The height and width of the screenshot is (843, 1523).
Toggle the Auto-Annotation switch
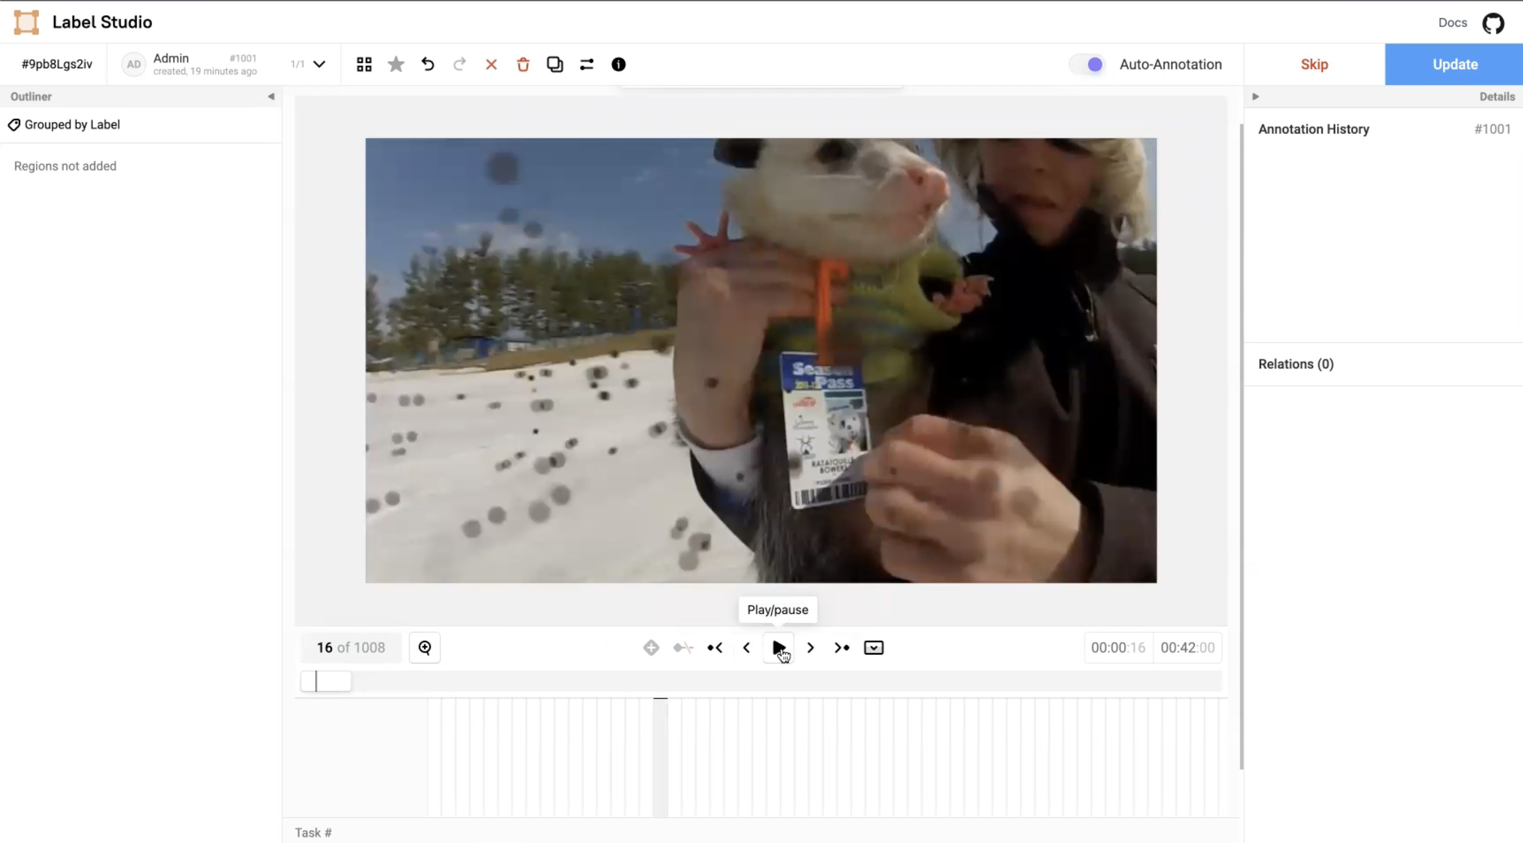tap(1088, 64)
